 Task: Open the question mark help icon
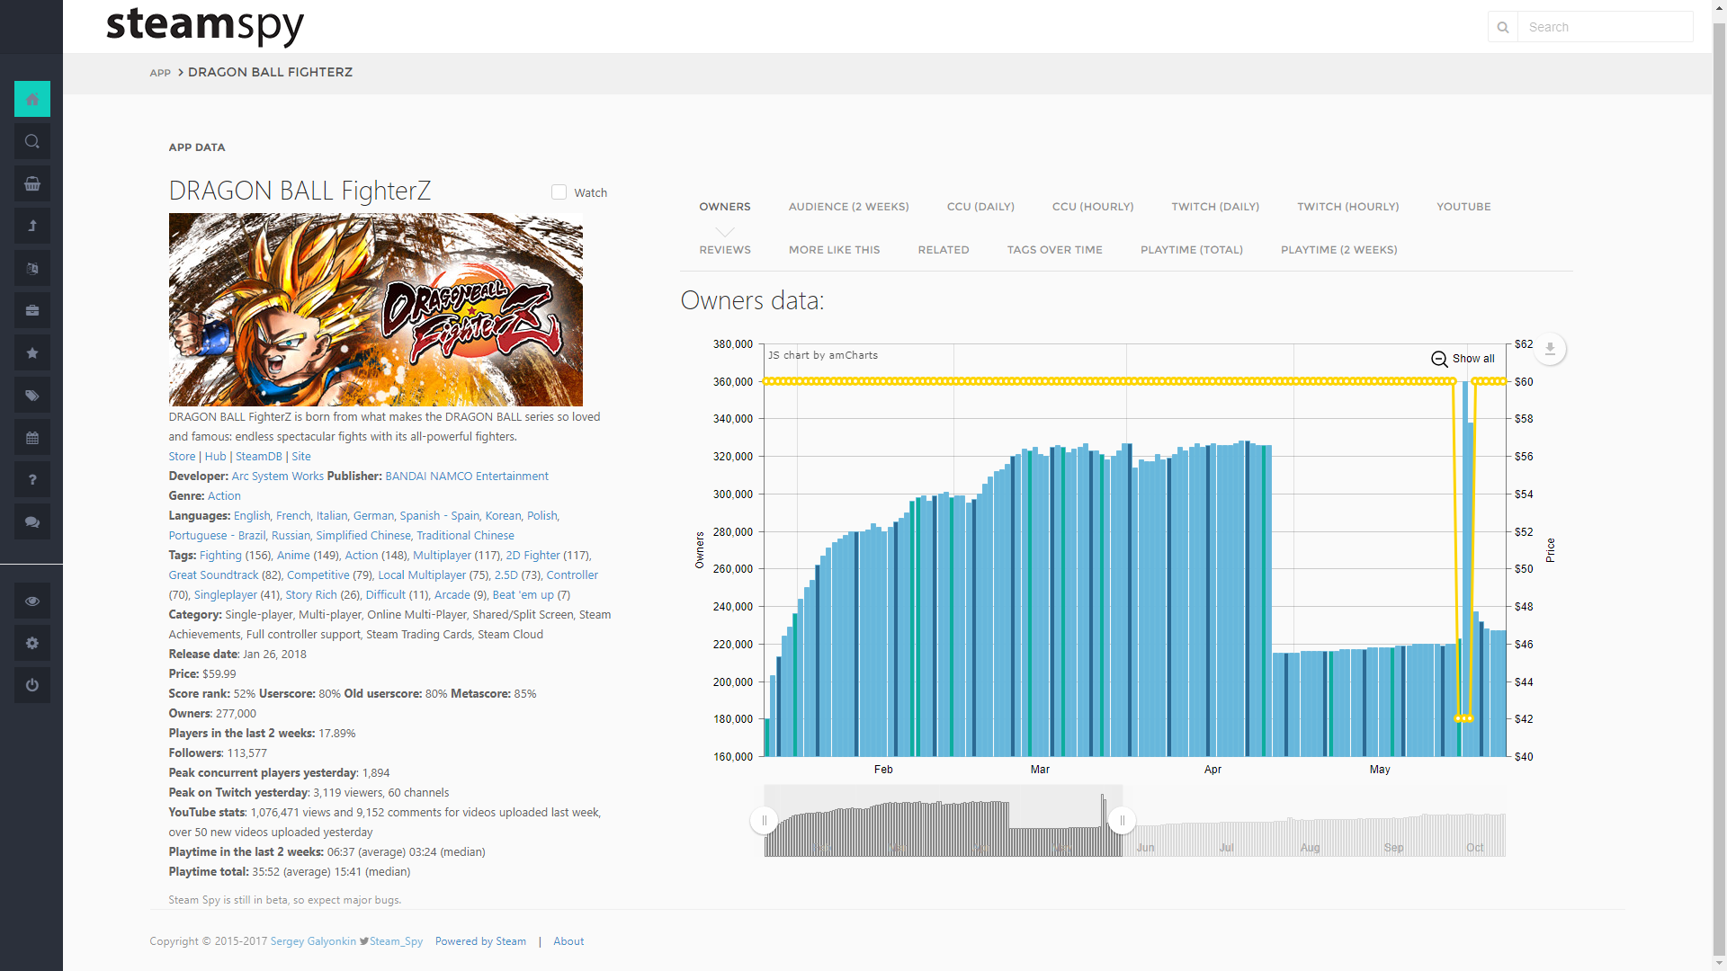32,479
